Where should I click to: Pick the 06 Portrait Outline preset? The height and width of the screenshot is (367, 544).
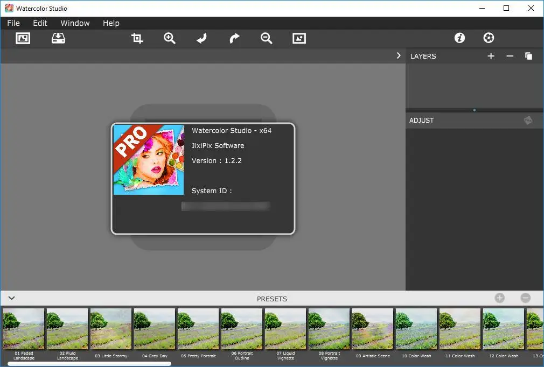pos(242,334)
